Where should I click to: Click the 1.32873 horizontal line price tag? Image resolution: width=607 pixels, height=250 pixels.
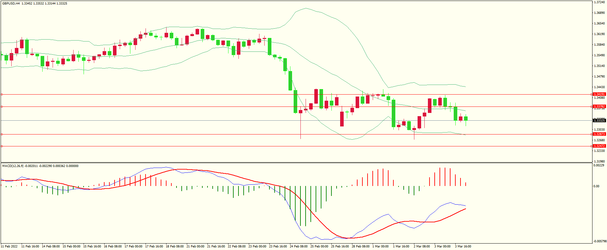600,134
